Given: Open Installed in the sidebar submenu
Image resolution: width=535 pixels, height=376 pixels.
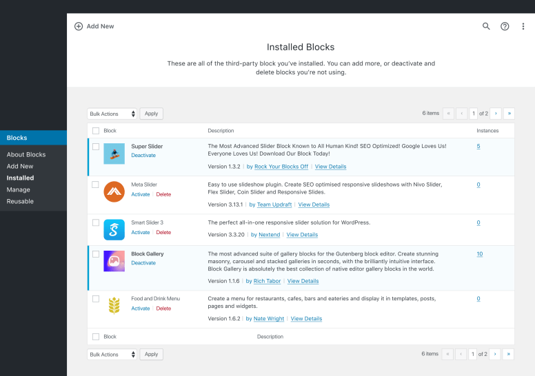Looking at the screenshot, I should click(20, 178).
